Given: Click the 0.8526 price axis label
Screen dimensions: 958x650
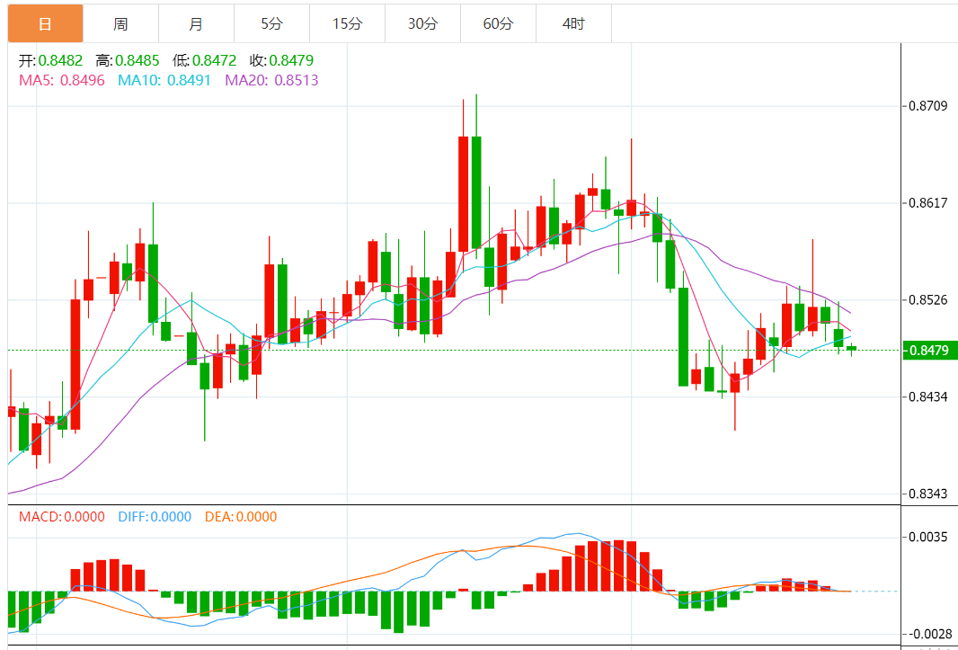Looking at the screenshot, I should 928,299.
